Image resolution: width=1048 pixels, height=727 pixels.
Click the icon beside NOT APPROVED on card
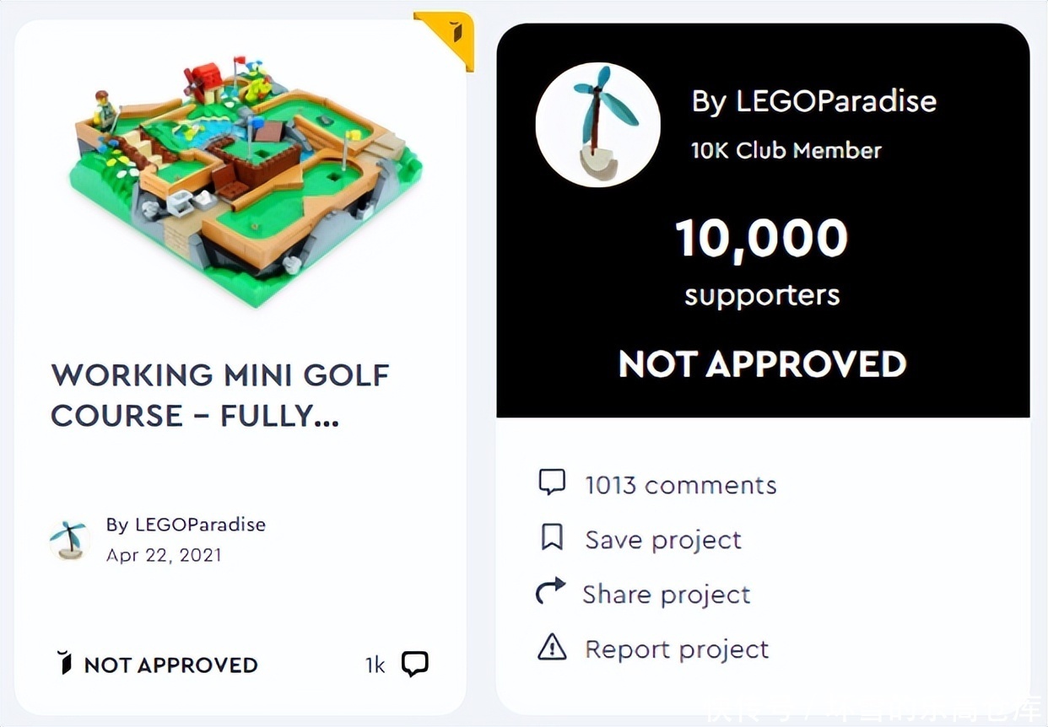(65, 663)
